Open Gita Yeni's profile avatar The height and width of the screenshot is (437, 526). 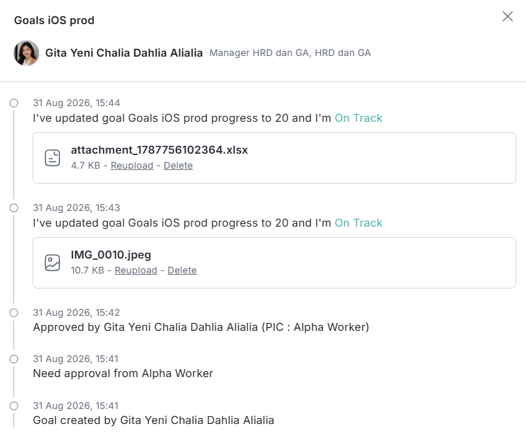click(x=26, y=53)
